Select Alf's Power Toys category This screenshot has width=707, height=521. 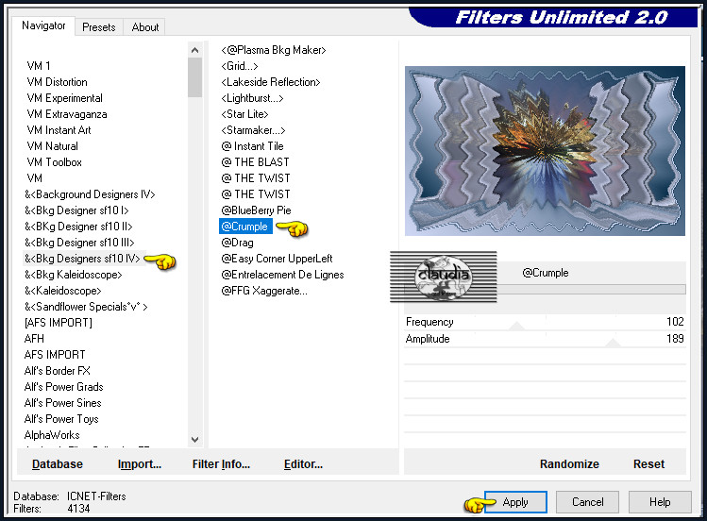pos(61,419)
